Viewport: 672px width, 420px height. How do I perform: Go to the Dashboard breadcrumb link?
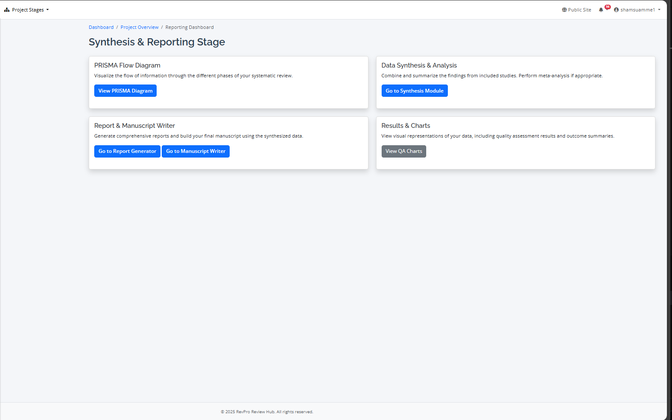[x=101, y=27]
